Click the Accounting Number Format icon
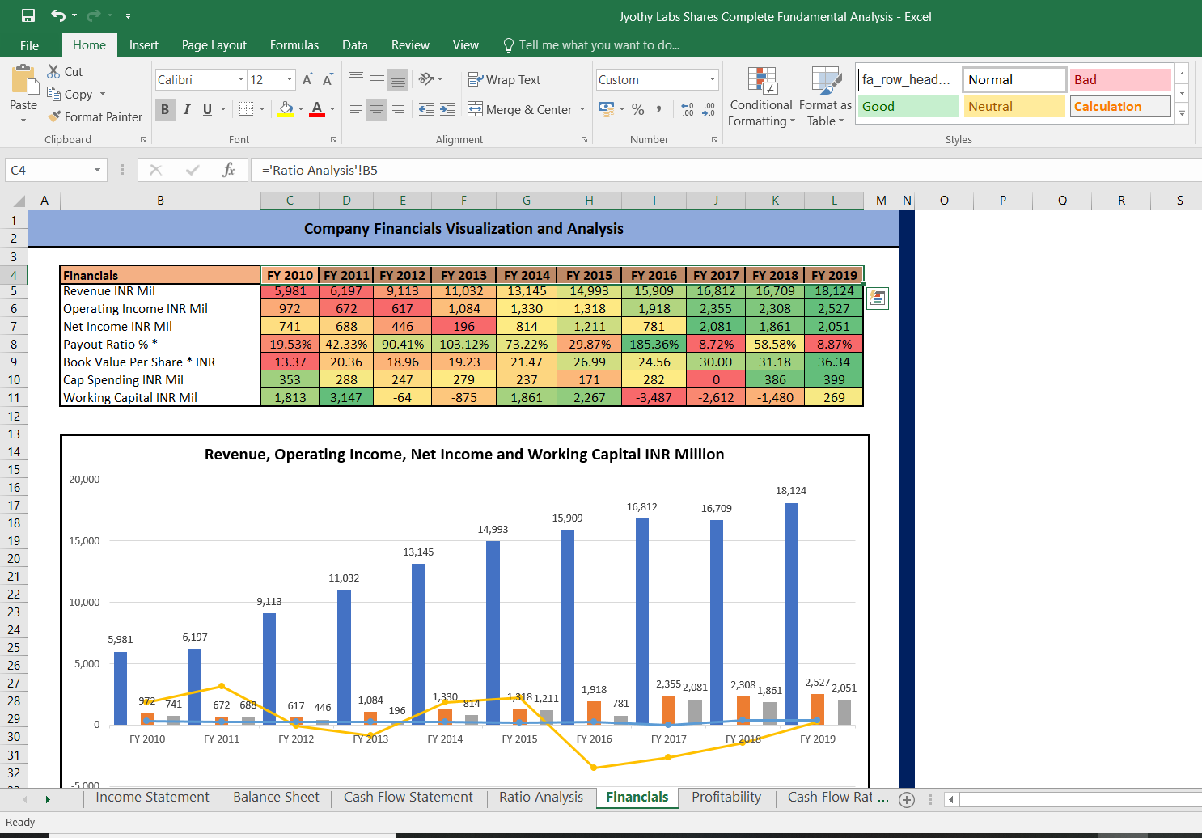This screenshot has width=1202, height=838. [606, 108]
